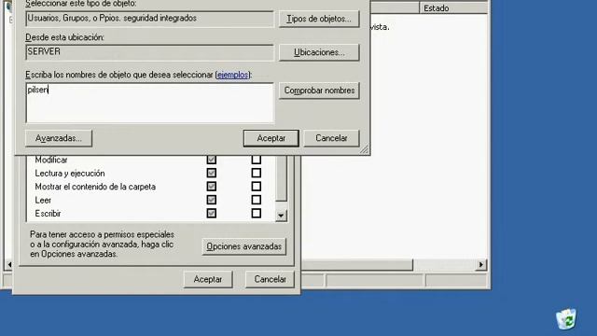Click horizontal scrollbar right arrow in background window
Viewport: 597px width, 336px height.
coord(481,264)
